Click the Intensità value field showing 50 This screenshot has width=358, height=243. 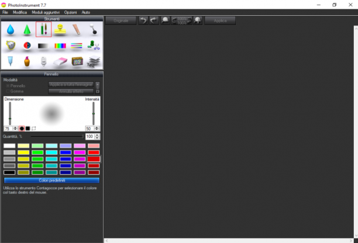pyautogui.click(x=89, y=129)
